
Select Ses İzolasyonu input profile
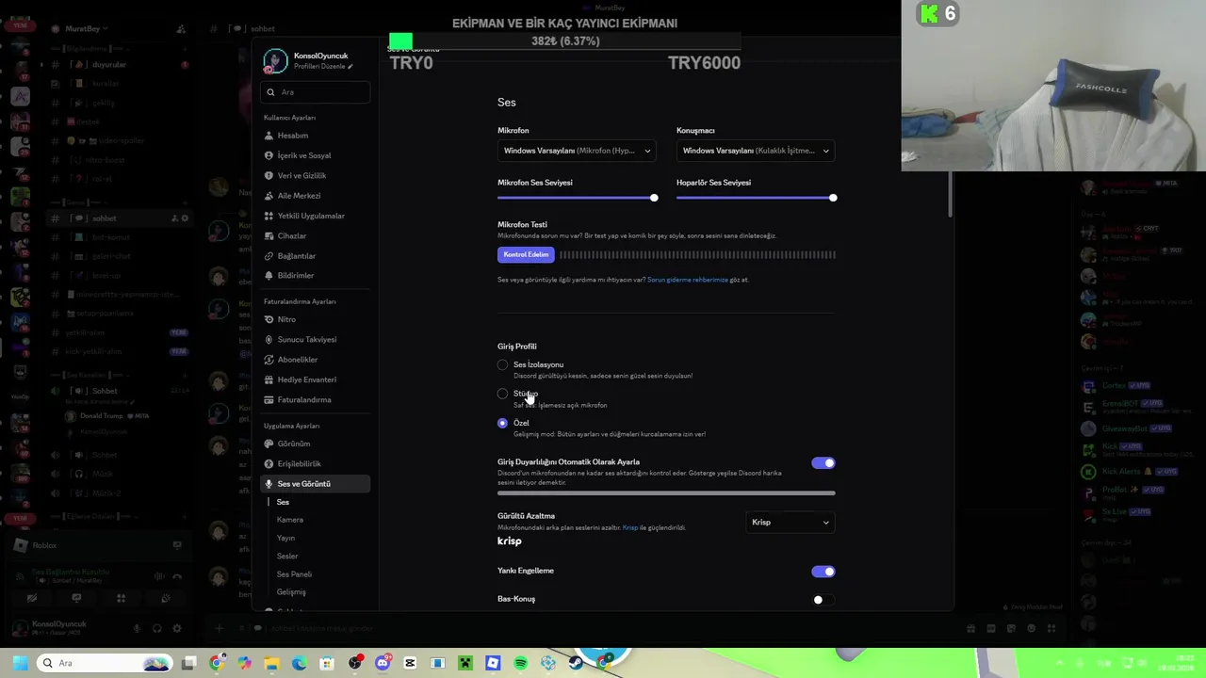click(x=502, y=364)
